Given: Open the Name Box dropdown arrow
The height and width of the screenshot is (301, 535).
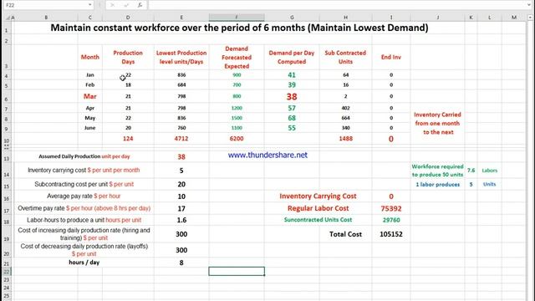Looking at the screenshot, I should pos(89,5).
